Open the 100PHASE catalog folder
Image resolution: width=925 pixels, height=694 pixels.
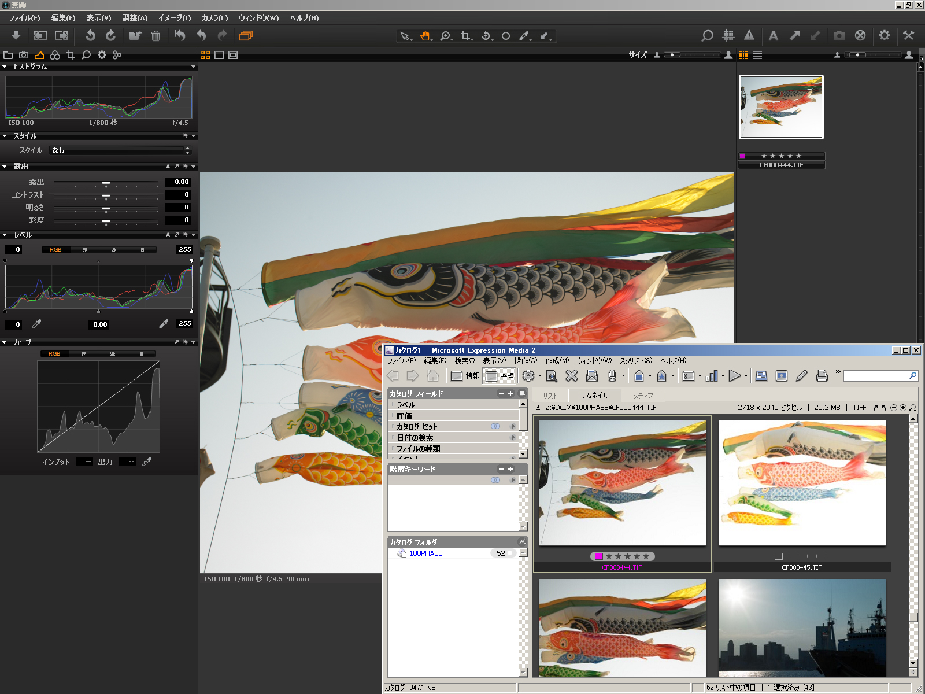pos(425,553)
